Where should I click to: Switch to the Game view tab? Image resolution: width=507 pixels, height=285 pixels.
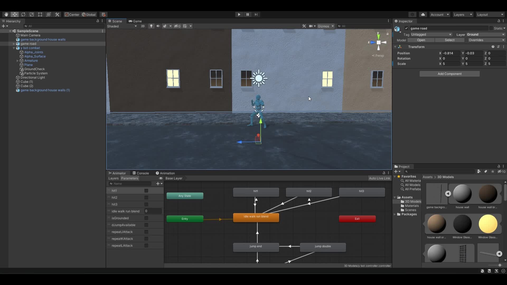point(135,21)
